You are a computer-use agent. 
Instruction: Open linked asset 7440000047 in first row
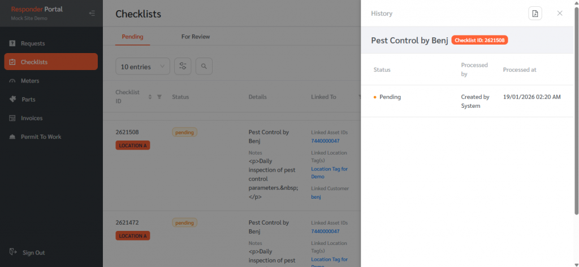click(x=325, y=141)
